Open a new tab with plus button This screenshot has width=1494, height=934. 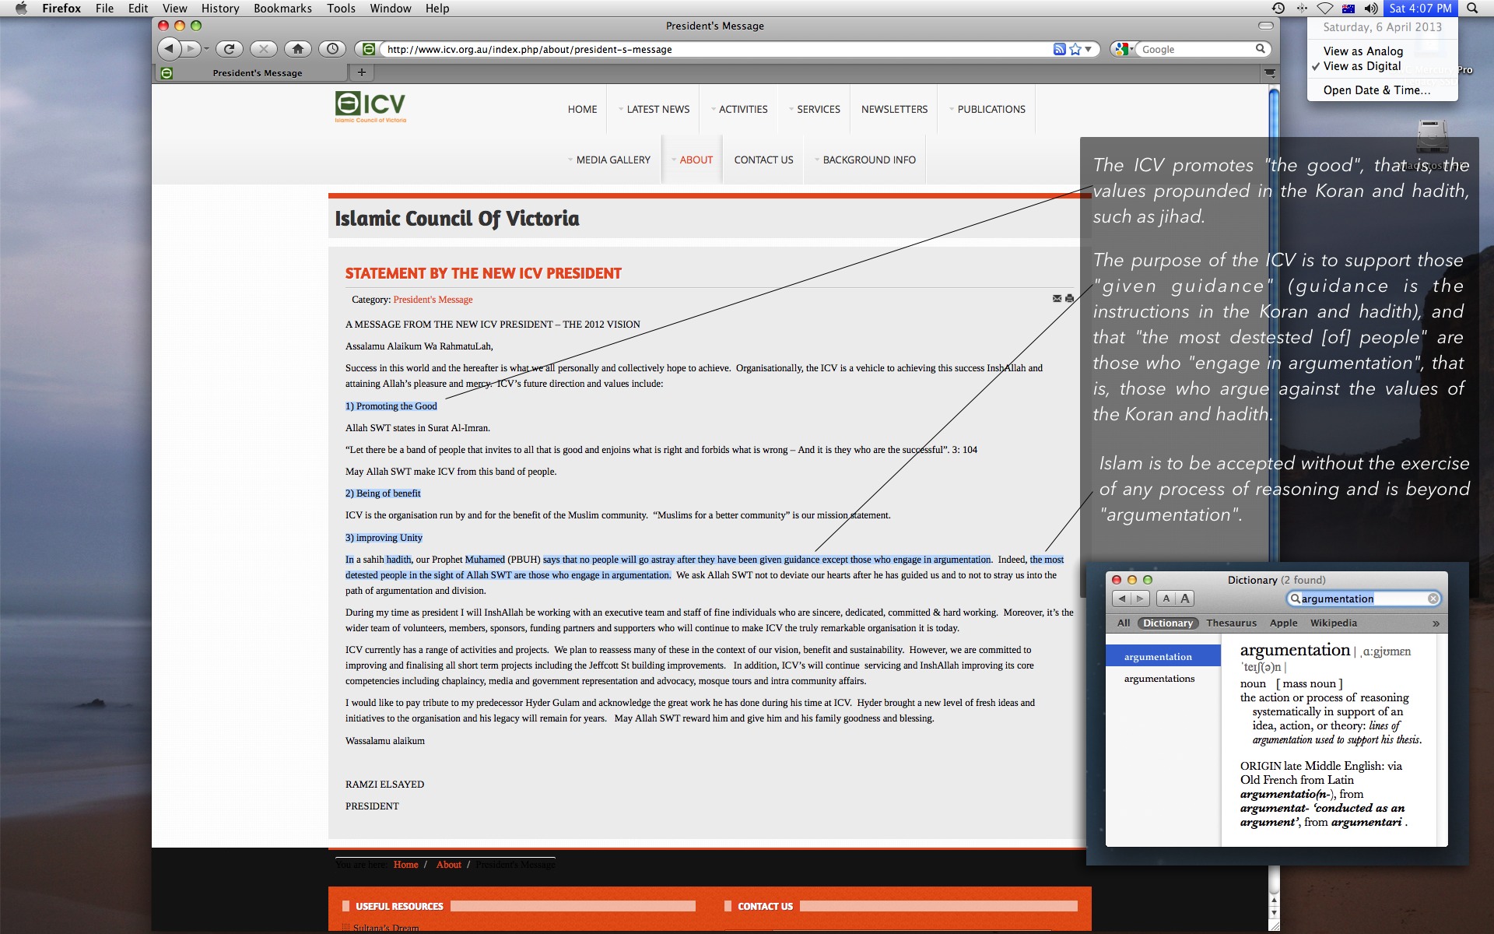pos(361,72)
